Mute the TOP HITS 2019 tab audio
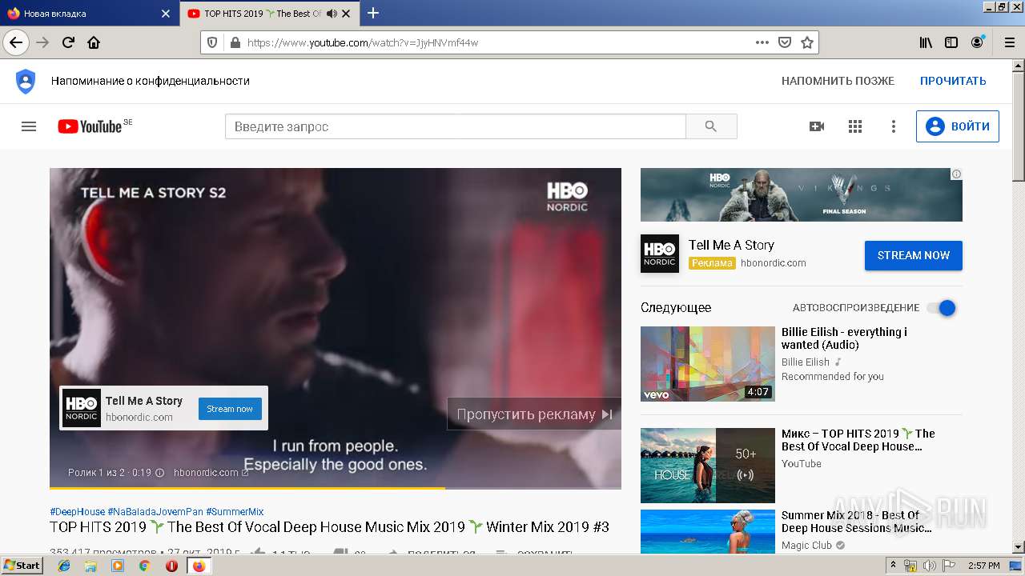Image resolution: width=1025 pixels, height=576 pixels. pyautogui.click(x=332, y=14)
